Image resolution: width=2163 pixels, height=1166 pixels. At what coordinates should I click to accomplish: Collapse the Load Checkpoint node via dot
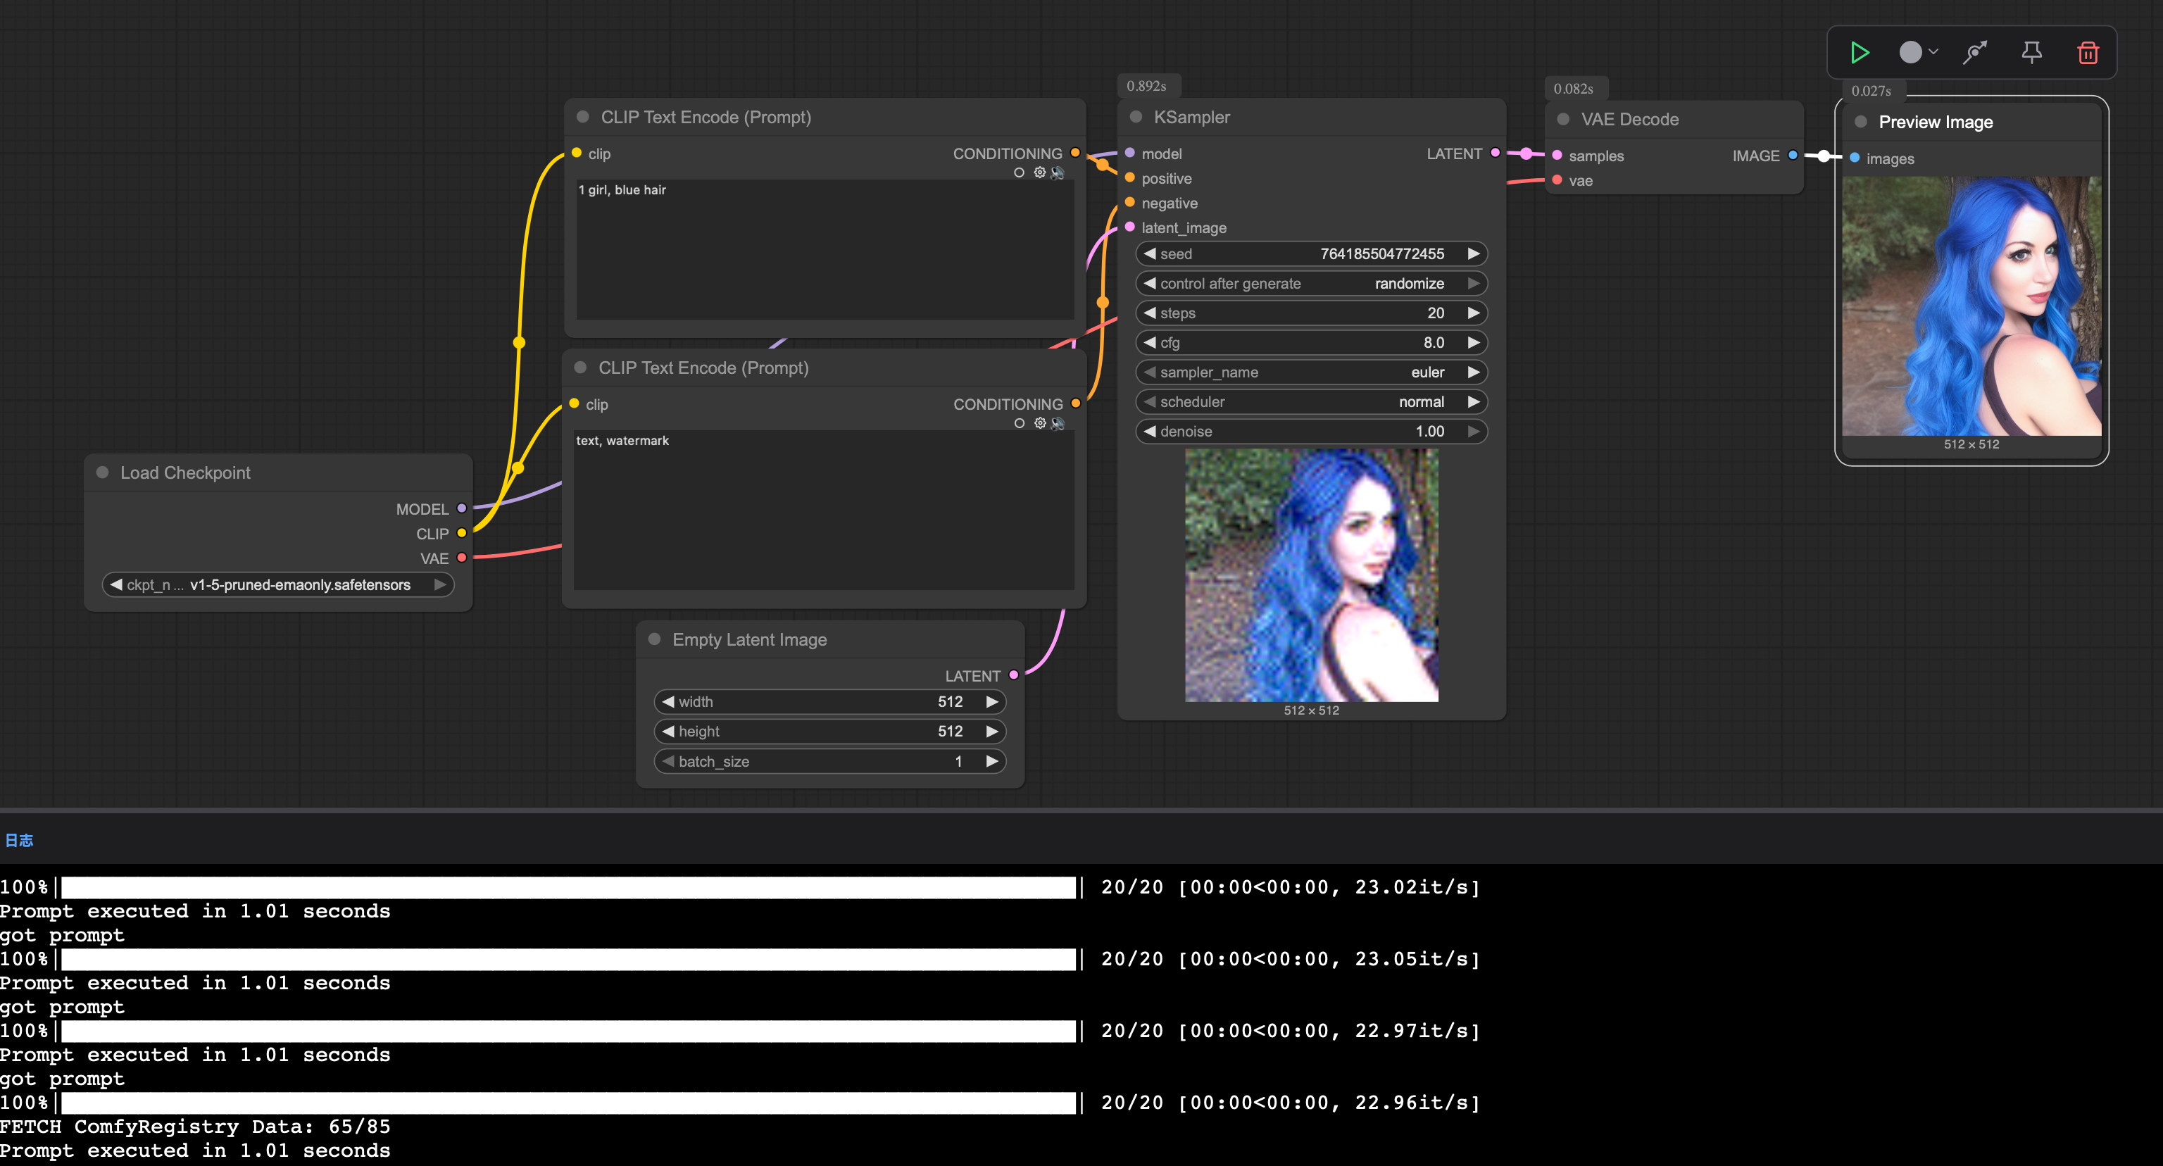[102, 472]
